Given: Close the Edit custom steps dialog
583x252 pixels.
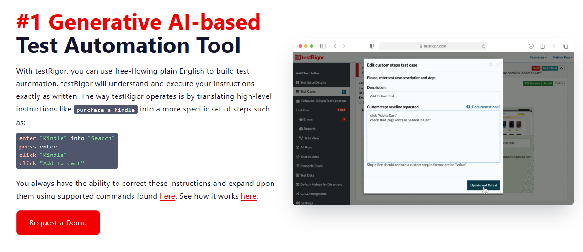Looking at the screenshot, I should [x=497, y=65].
